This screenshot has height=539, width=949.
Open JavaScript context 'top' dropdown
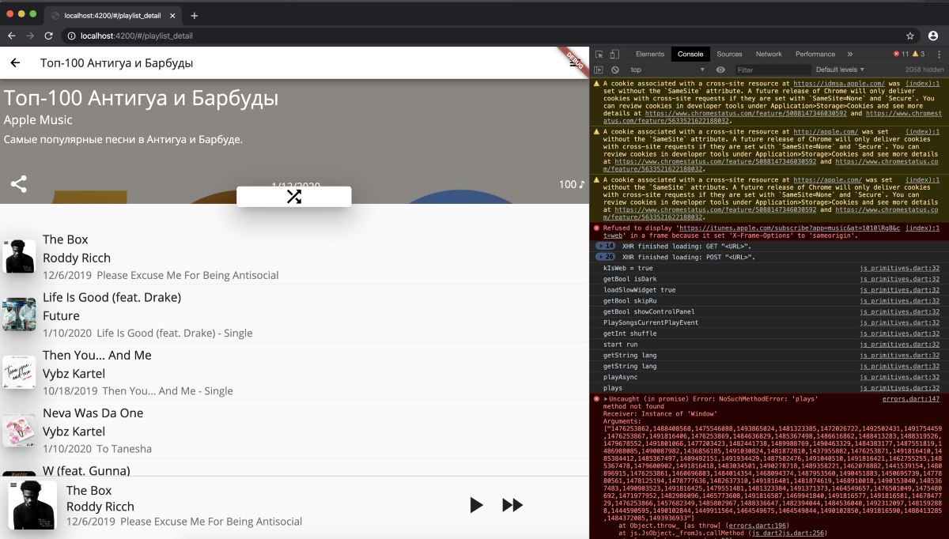tap(667, 70)
